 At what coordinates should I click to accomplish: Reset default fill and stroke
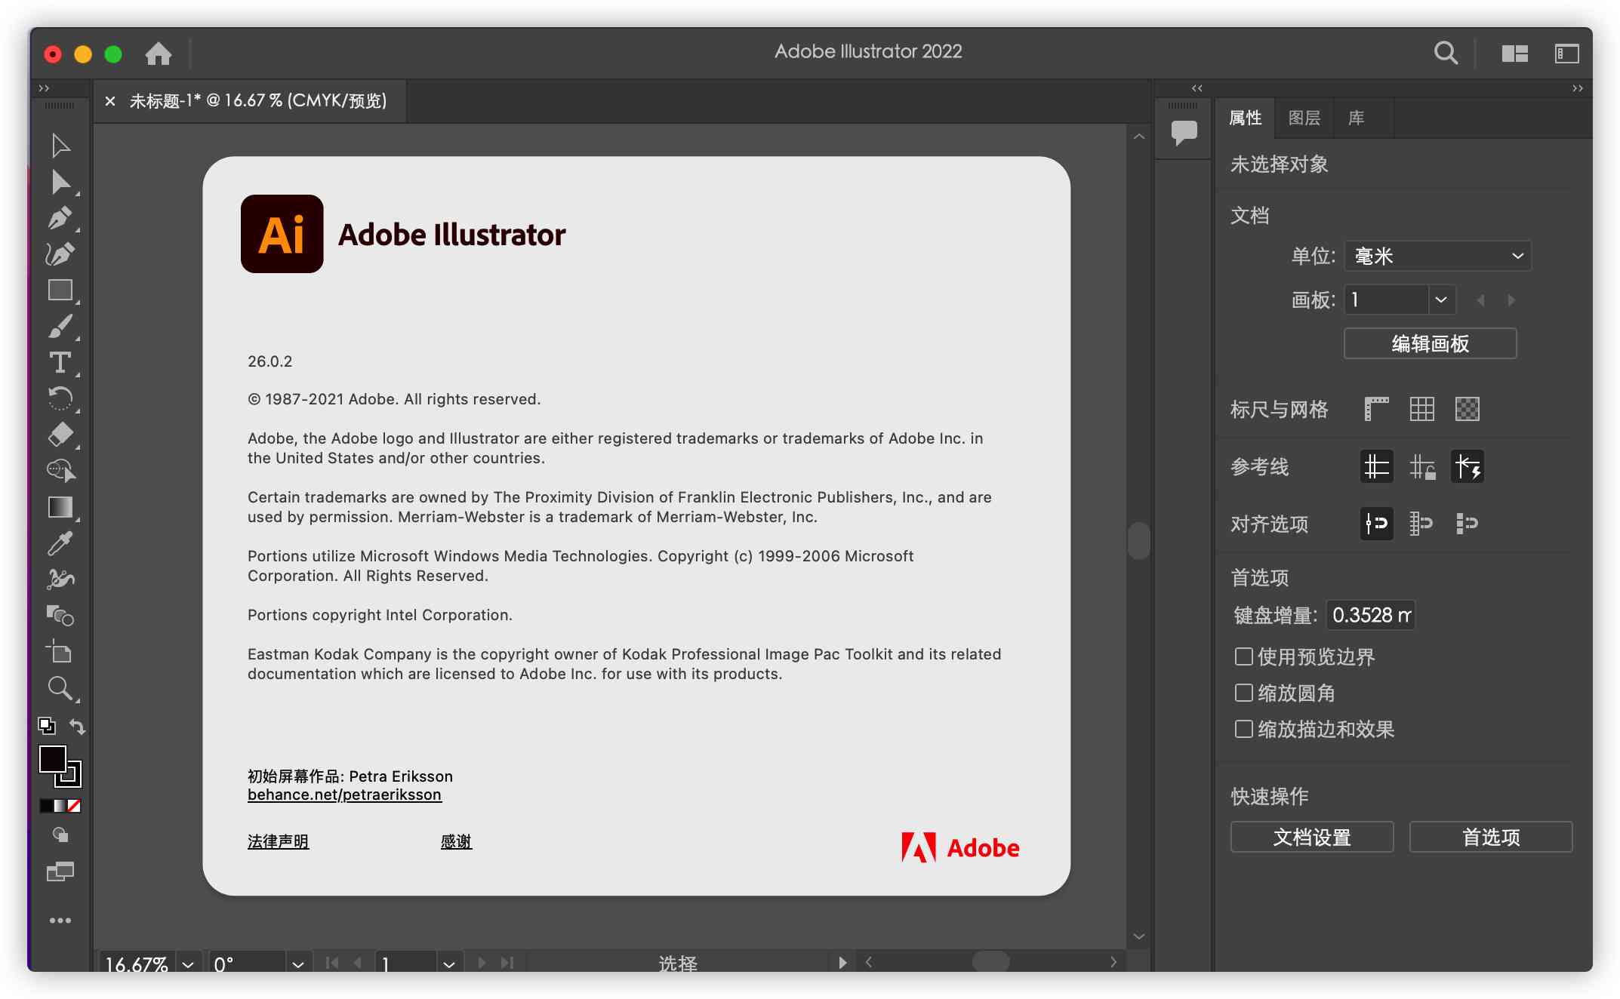(47, 726)
